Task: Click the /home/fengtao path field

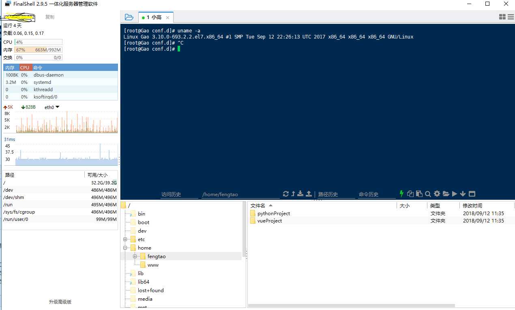Action: pyautogui.click(x=240, y=195)
